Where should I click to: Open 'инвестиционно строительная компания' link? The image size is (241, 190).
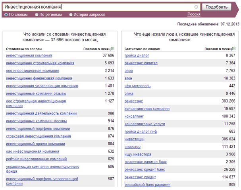[40, 63]
